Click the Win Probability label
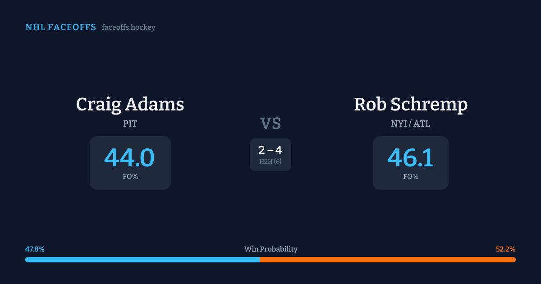The width and height of the screenshot is (541, 284). pyautogui.click(x=270, y=249)
